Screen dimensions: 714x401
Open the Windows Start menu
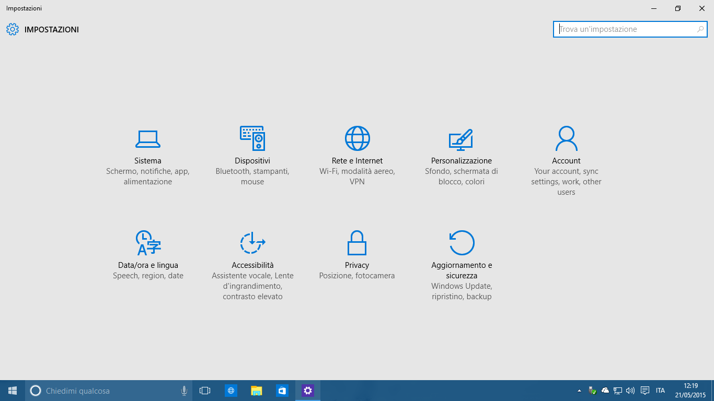(13, 391)
